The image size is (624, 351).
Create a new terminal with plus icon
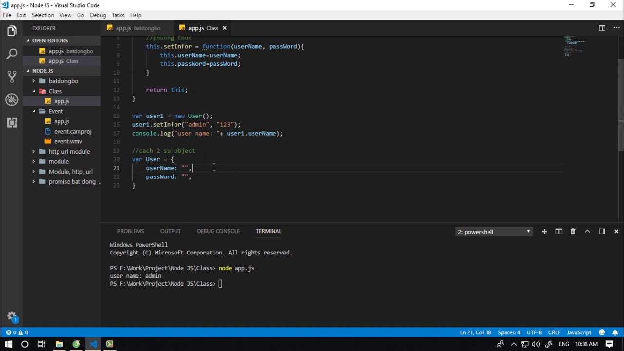tap(544, 232)
